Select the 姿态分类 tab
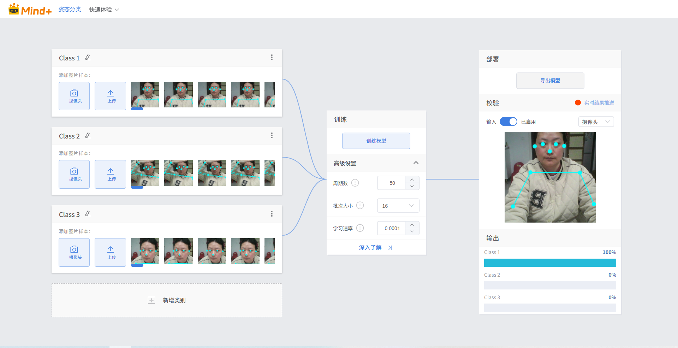678x348 pixels. click(x=70, y=10)
